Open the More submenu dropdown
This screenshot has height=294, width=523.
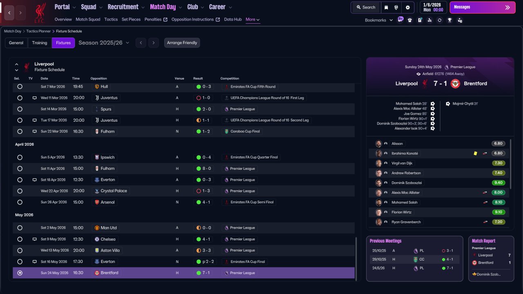(x=253, y=20)
